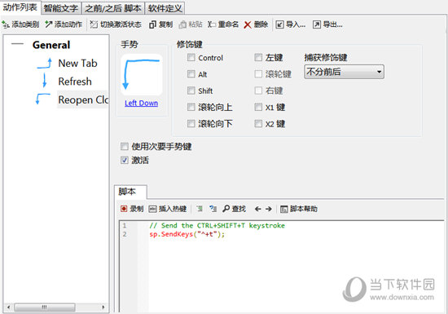
Task: Toggle activation with 切换激活状态 icon
Action: (x=94, y=24)
